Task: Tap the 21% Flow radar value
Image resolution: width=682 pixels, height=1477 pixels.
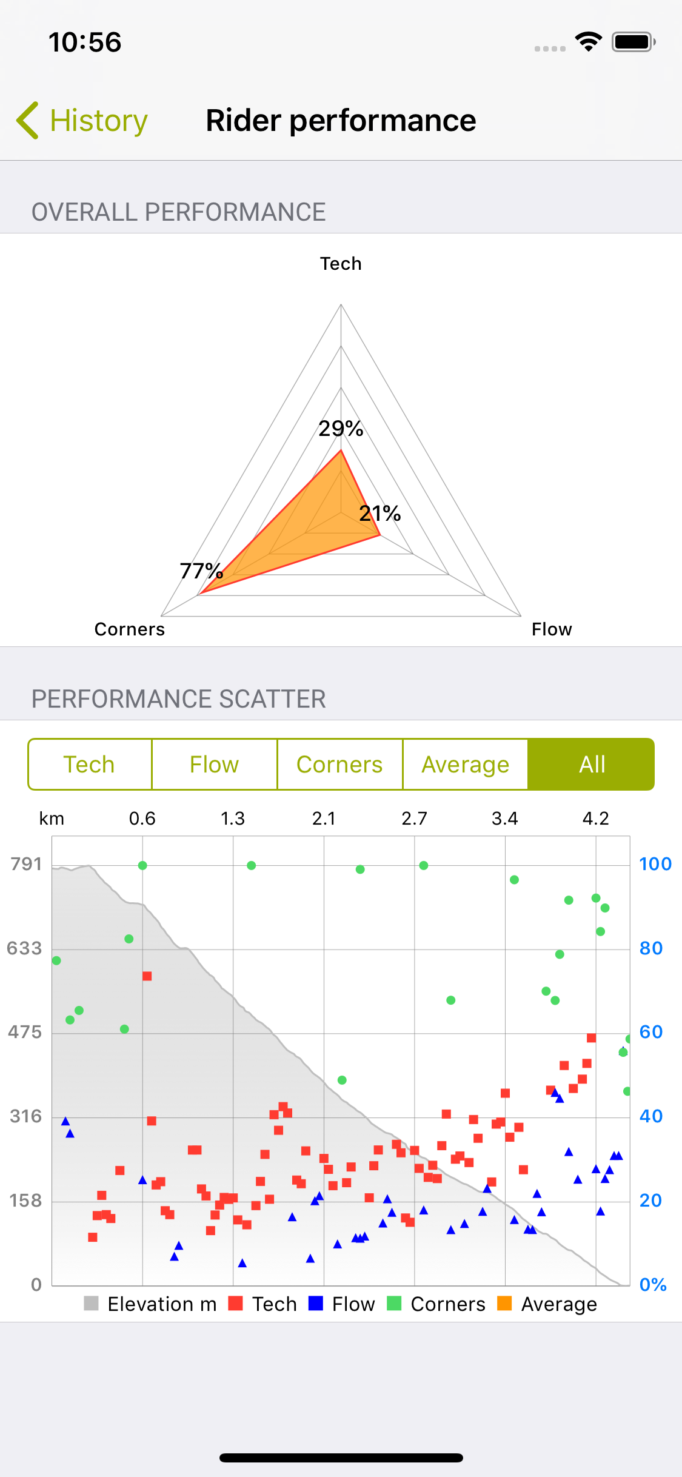Action: point(380,514)
